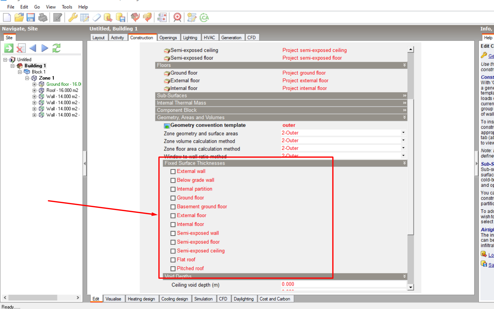Click the New file icon in toolbar

tap(7, 18)
